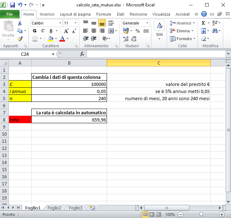Switch to the Formule tab

click(x=104, y=14)
